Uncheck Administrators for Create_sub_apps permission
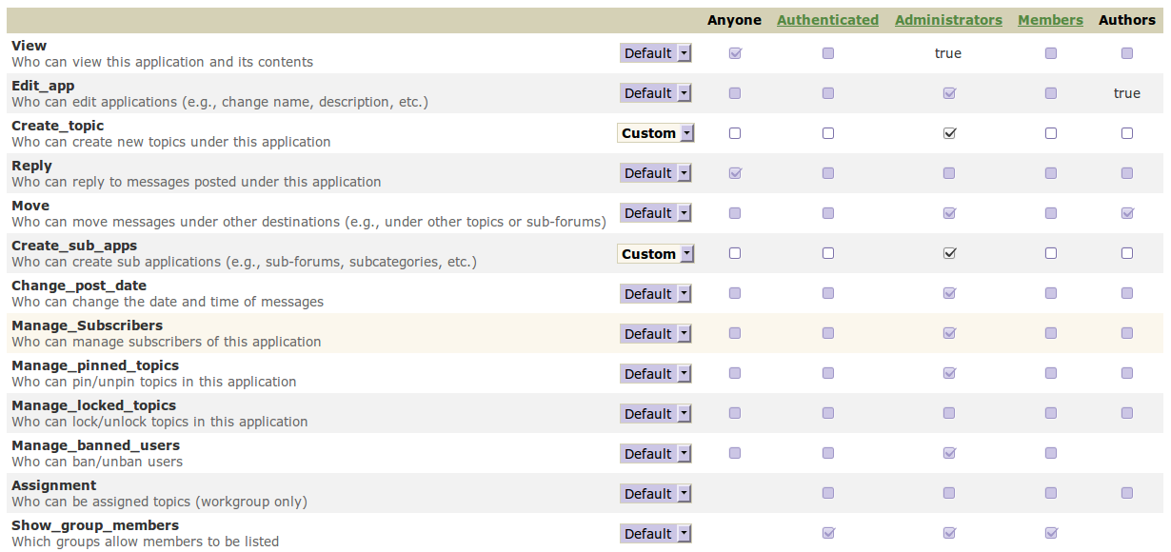 coord(949,254)
